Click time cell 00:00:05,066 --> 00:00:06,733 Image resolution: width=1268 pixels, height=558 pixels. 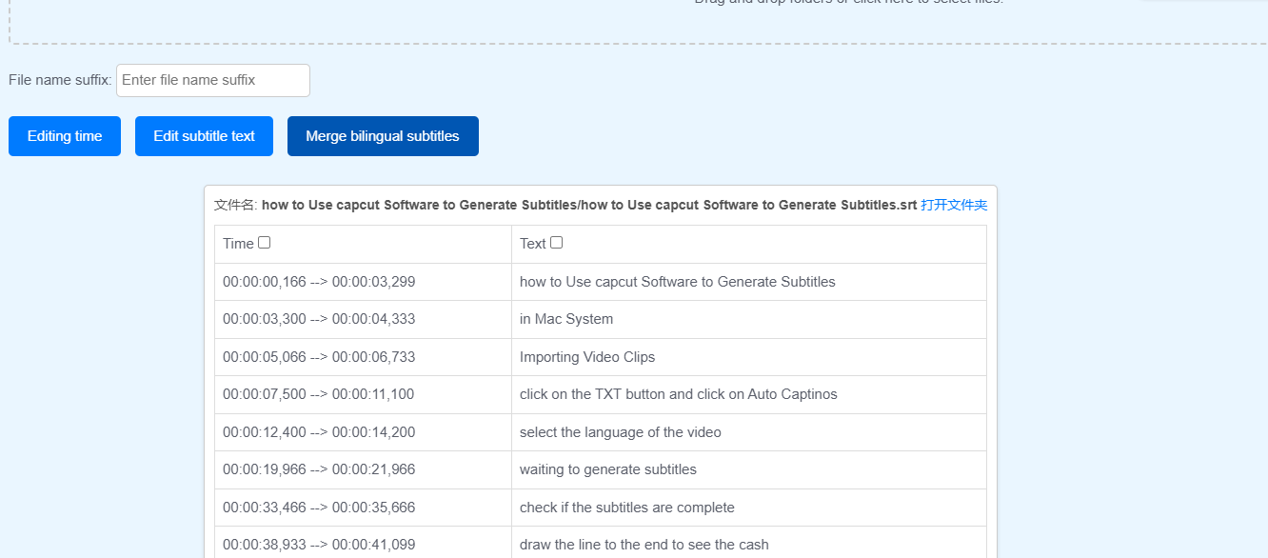(363, 357)
